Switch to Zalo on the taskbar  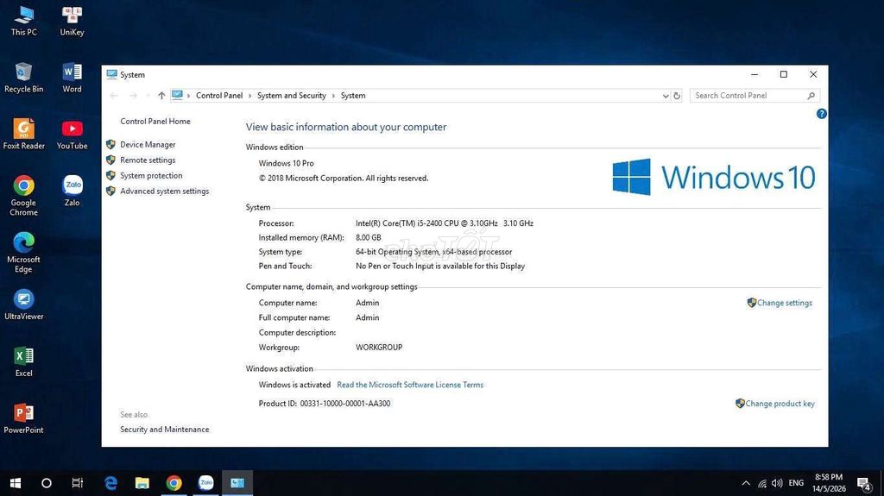click(x=205, y=483)
